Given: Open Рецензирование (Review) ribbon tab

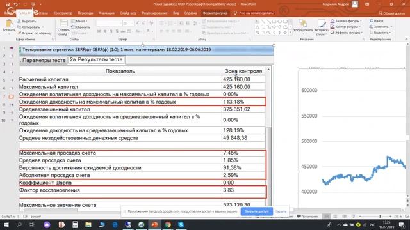Looking at the screenshot, I should (154, 13).
